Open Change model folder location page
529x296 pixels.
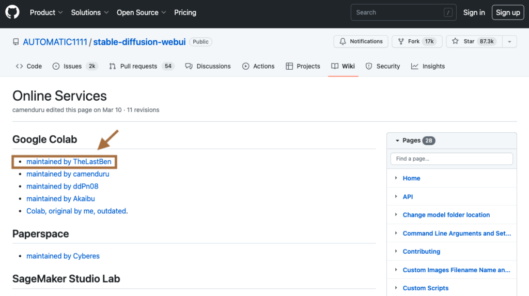click(446, 215)
